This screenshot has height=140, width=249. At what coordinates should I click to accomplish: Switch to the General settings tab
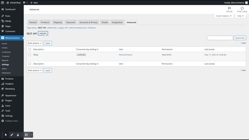click(x=33, y=23)
